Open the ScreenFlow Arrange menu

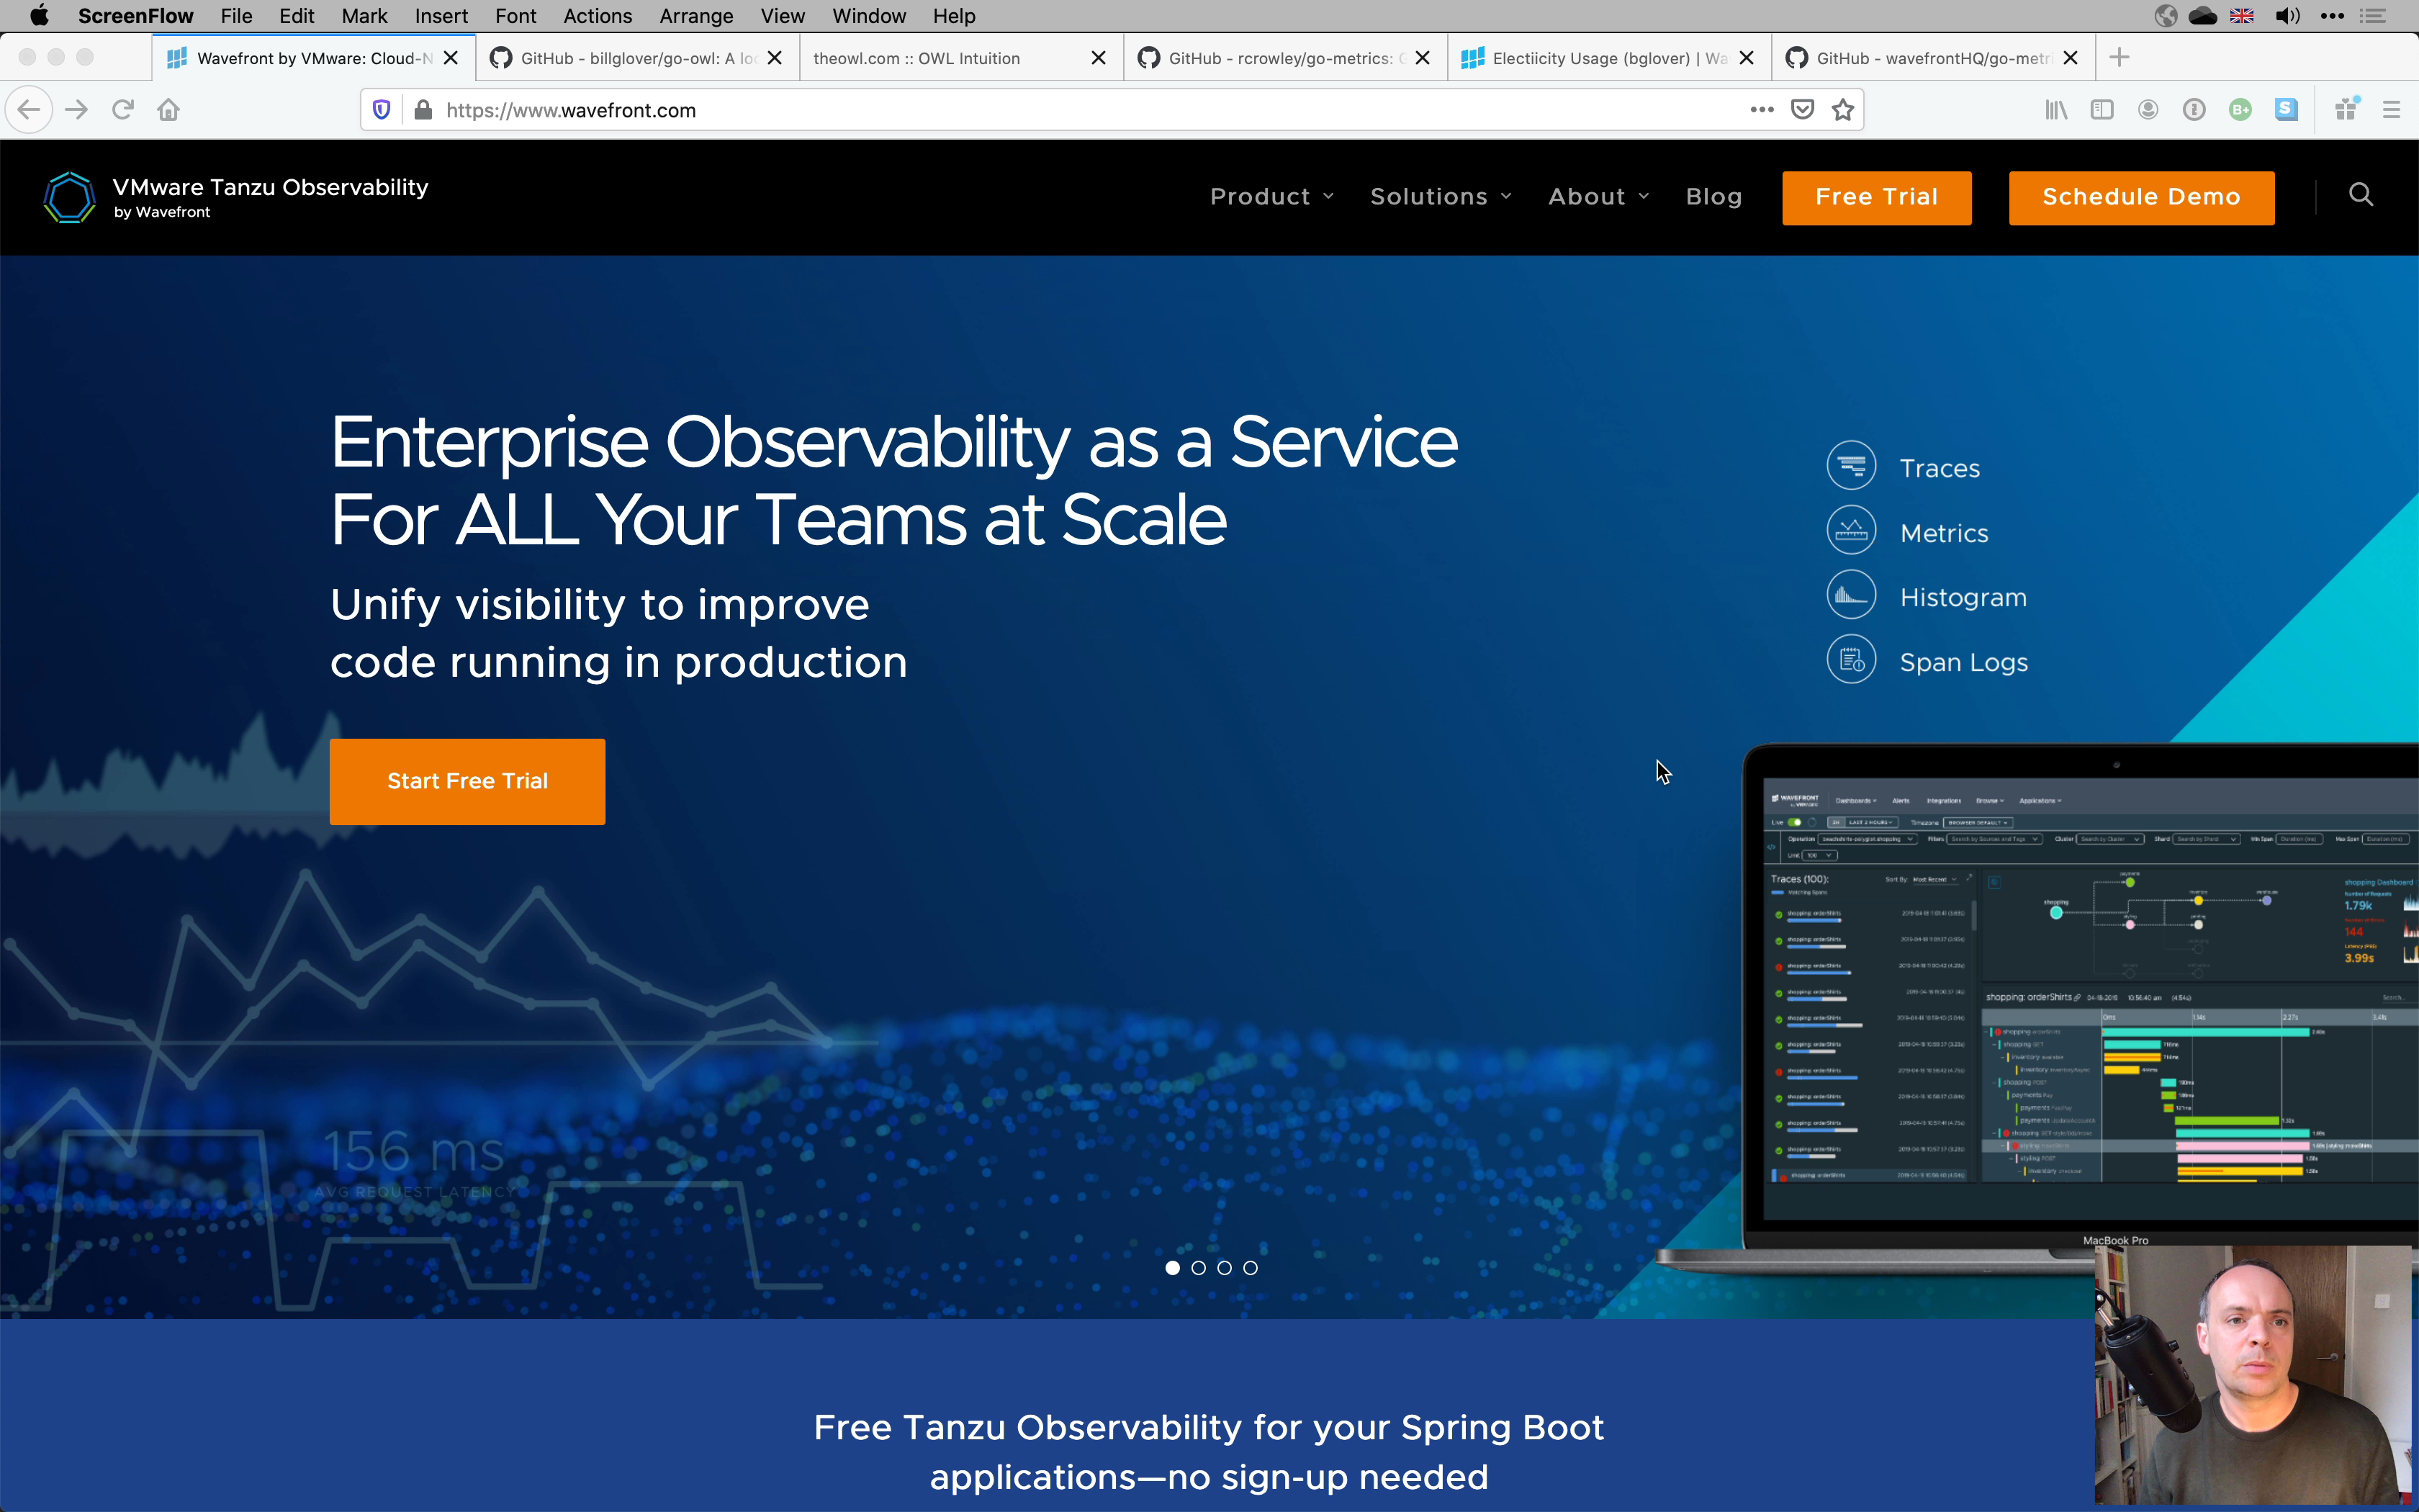[695, 16]
